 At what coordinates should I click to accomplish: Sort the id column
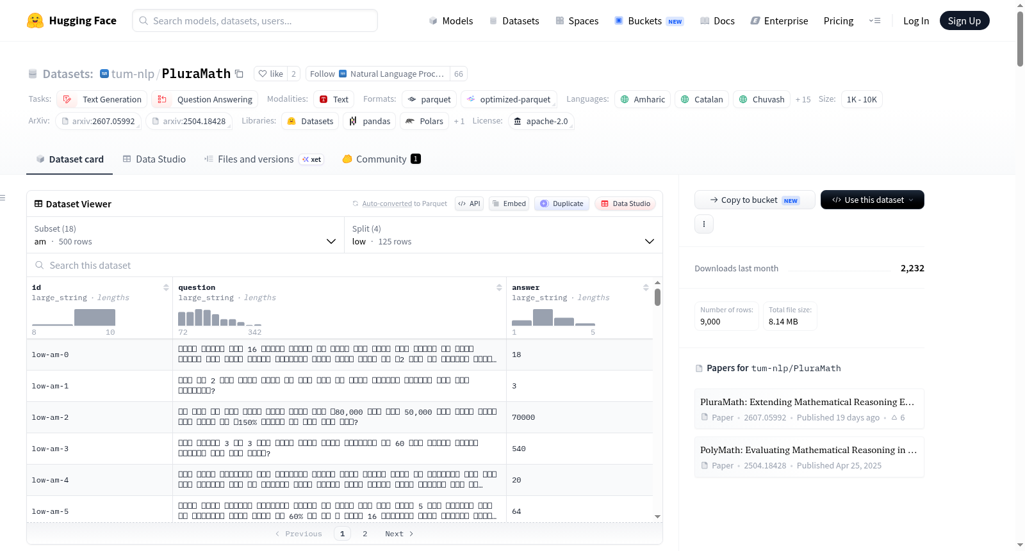pyautogui.click(x=166, y=287)
